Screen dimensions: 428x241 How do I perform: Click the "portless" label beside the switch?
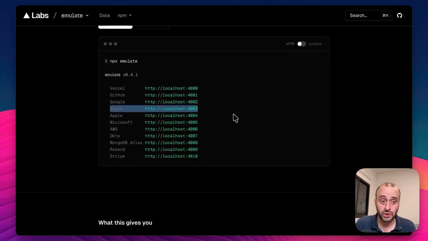[315, 44]
